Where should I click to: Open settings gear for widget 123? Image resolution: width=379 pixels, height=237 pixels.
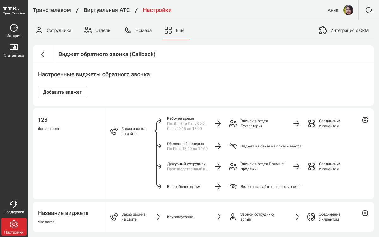coord(365,120)
